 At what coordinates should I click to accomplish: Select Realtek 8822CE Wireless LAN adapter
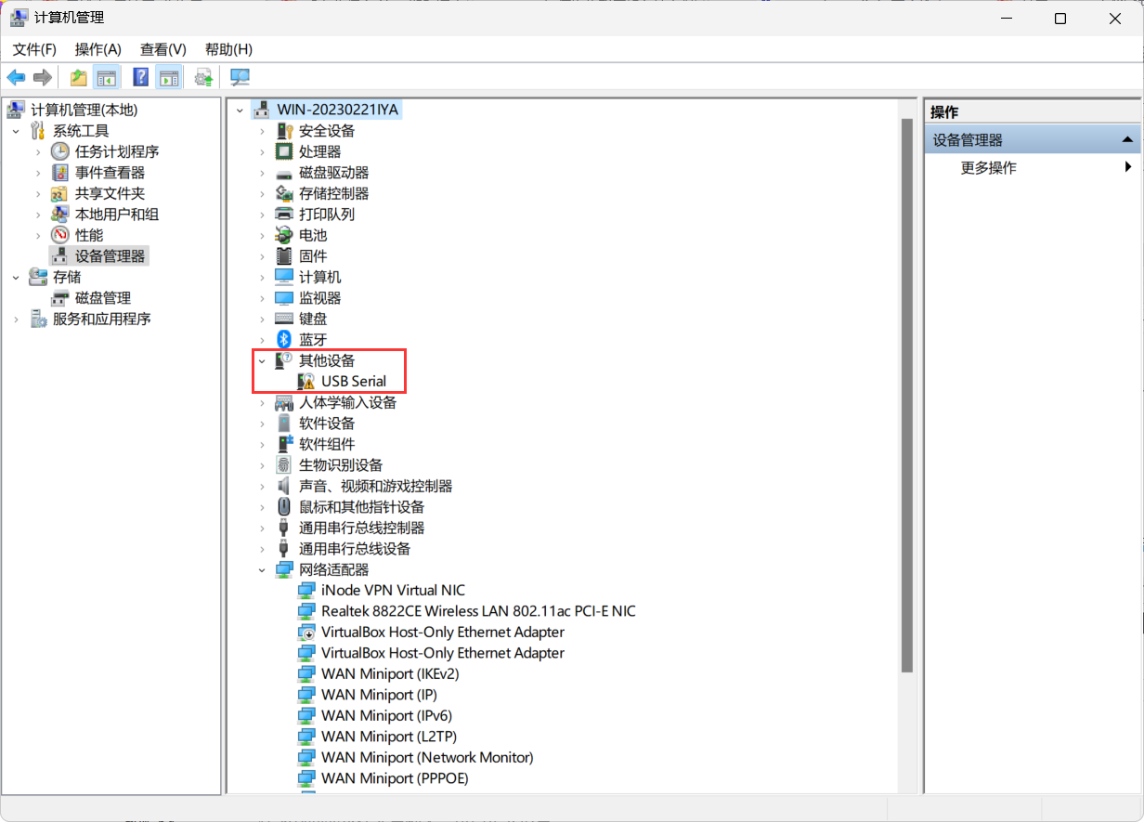478,611
